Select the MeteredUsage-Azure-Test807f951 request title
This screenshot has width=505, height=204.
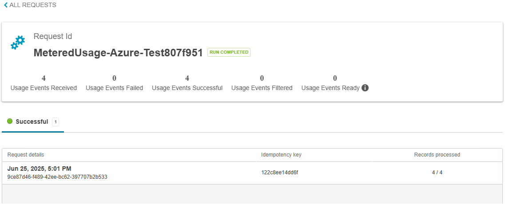(118, 53)
